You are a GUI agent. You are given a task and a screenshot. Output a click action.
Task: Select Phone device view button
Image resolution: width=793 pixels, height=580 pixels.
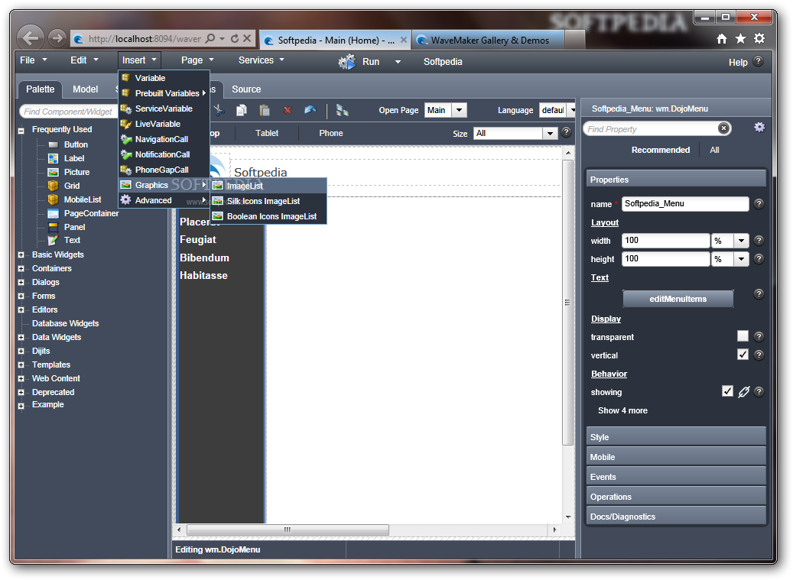[x=331, y=133]
